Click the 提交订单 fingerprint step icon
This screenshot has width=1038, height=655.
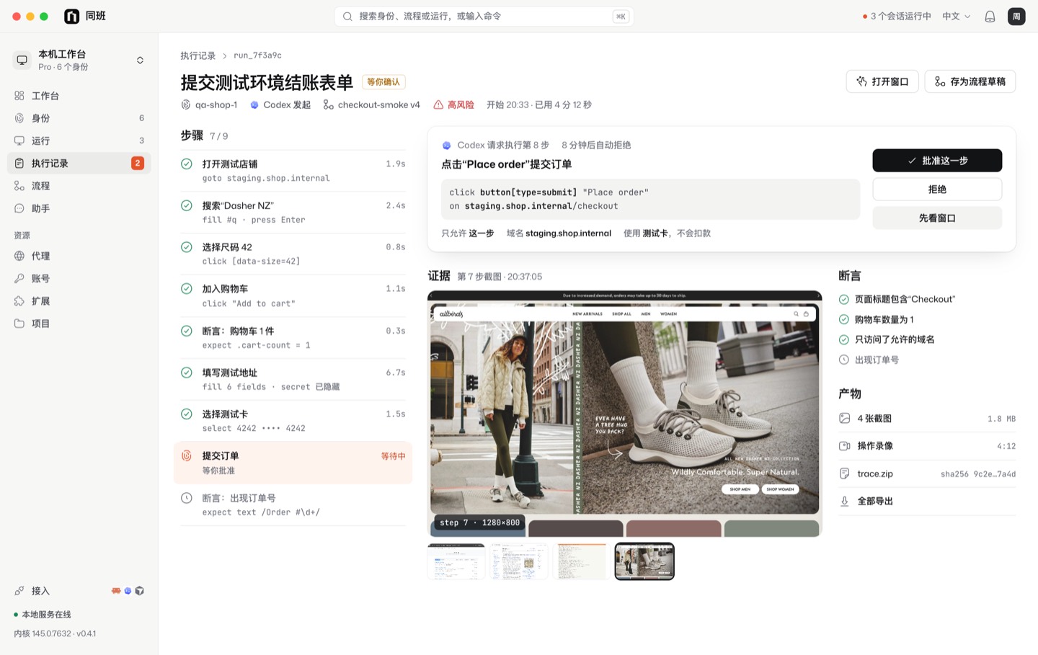[x=187, y=456]
